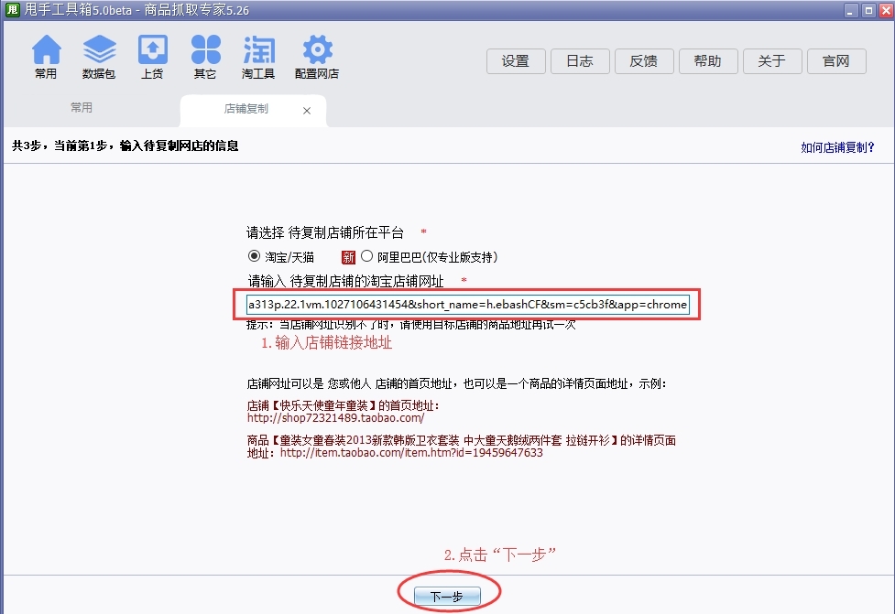Image resolution: width=895 pixels, height=614 pixels.
Task: Select the 数据包 data package icon
Action: (x=99, y=55)
